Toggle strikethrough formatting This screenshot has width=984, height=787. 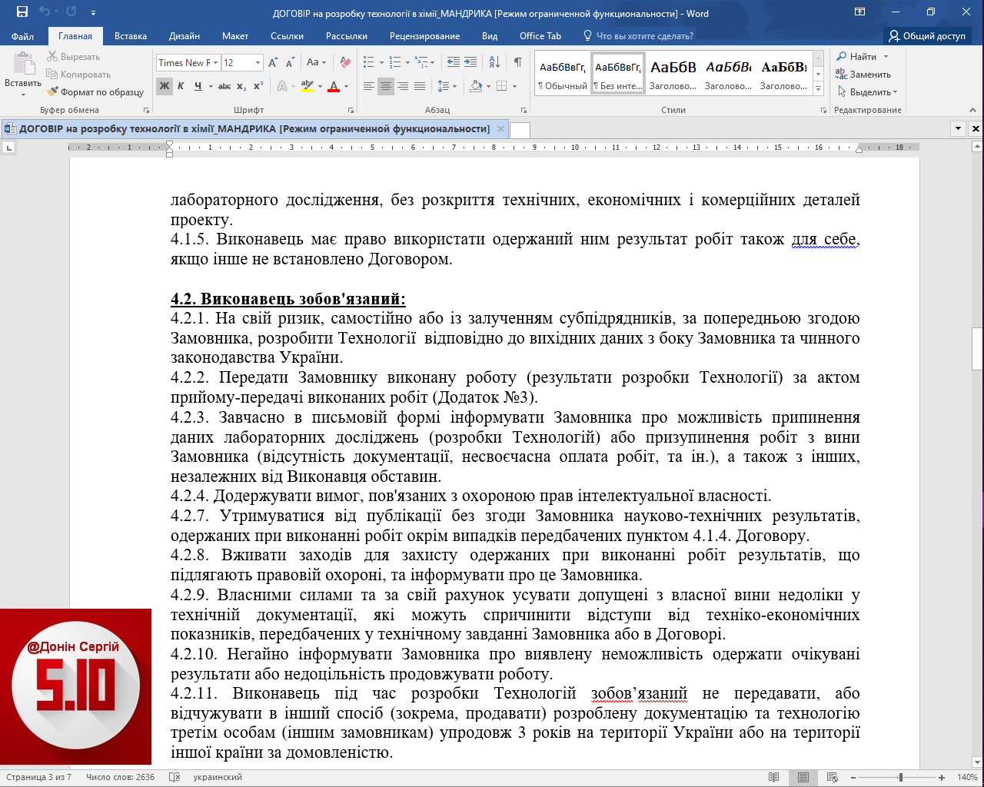click(x=224, y=86)
